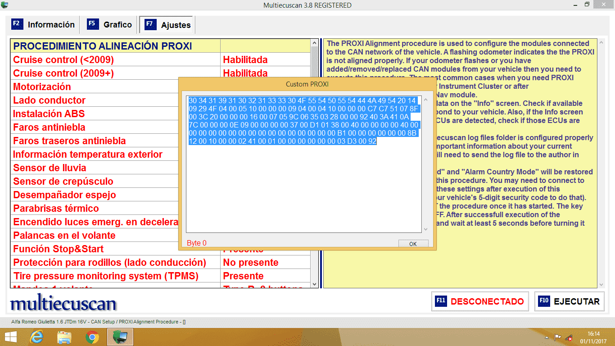The height and width of the screenshot is (346, 615).
Task: Click Habilitada value for Cruise control (2009+)
Action: coord(245,73)
